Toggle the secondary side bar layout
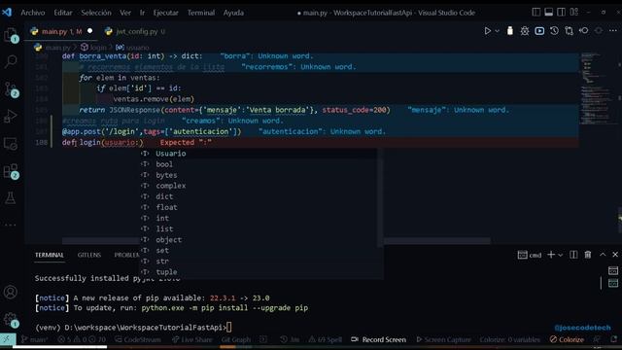Image resolution: width=622 pixels, height=350 pixels. point(562,13)
